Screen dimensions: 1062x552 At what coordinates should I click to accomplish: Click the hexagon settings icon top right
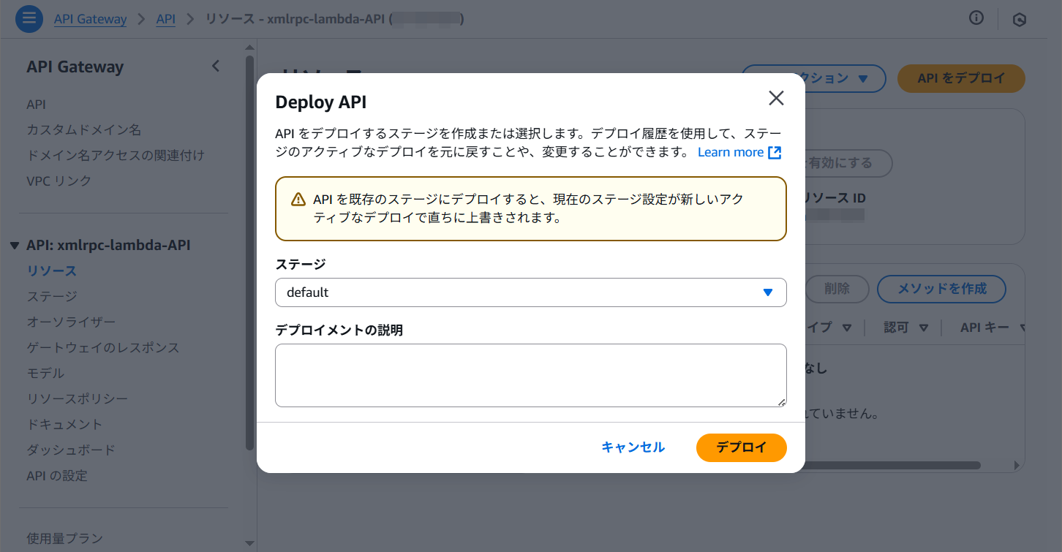pyautogui.click(x=1019, y=20)
